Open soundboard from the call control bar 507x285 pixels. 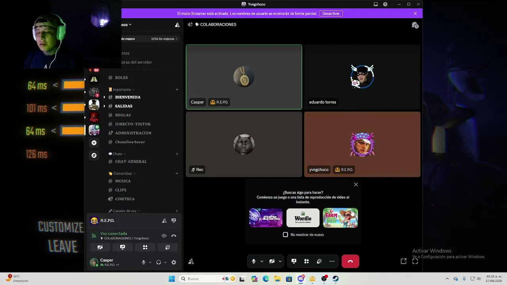319,261
